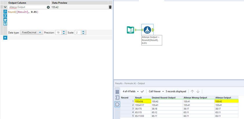Select the highlighted 155.416 Result cell
Image resolution: width=244 pixels, height=119 pixels.
pyautogui.click(x=143, y=101)
